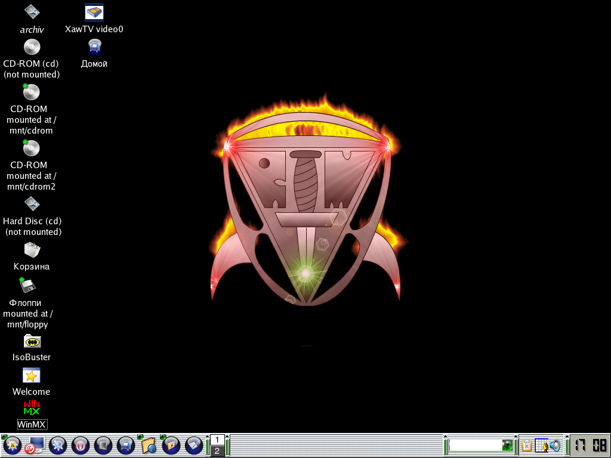Screen dimensions: 611x458
Task: Open CD-ROM mounted at /mnt/cdrom2 icon
Action: (31, 148)
